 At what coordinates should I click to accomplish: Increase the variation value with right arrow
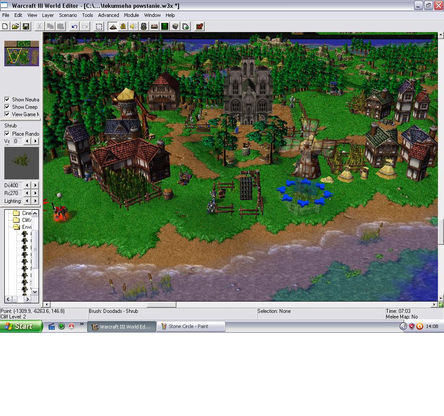[x=36, y=141]
